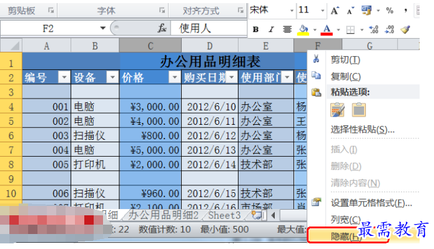The image size is (434, 249).
Task: Select column C header
Action: click(x=150, y=46)
